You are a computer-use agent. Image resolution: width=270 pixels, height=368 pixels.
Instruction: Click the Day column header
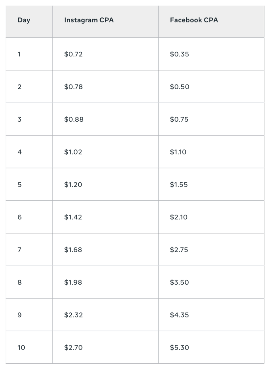[x=24, y=20]
